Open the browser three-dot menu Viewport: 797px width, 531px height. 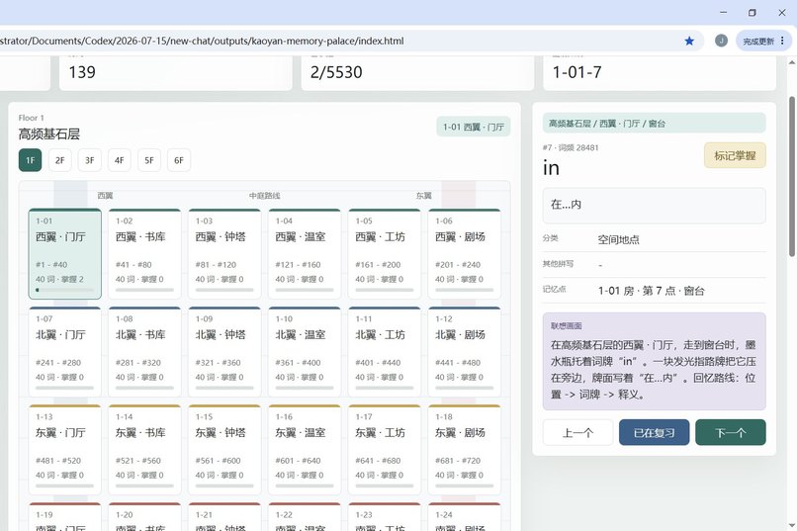(782, 41)
